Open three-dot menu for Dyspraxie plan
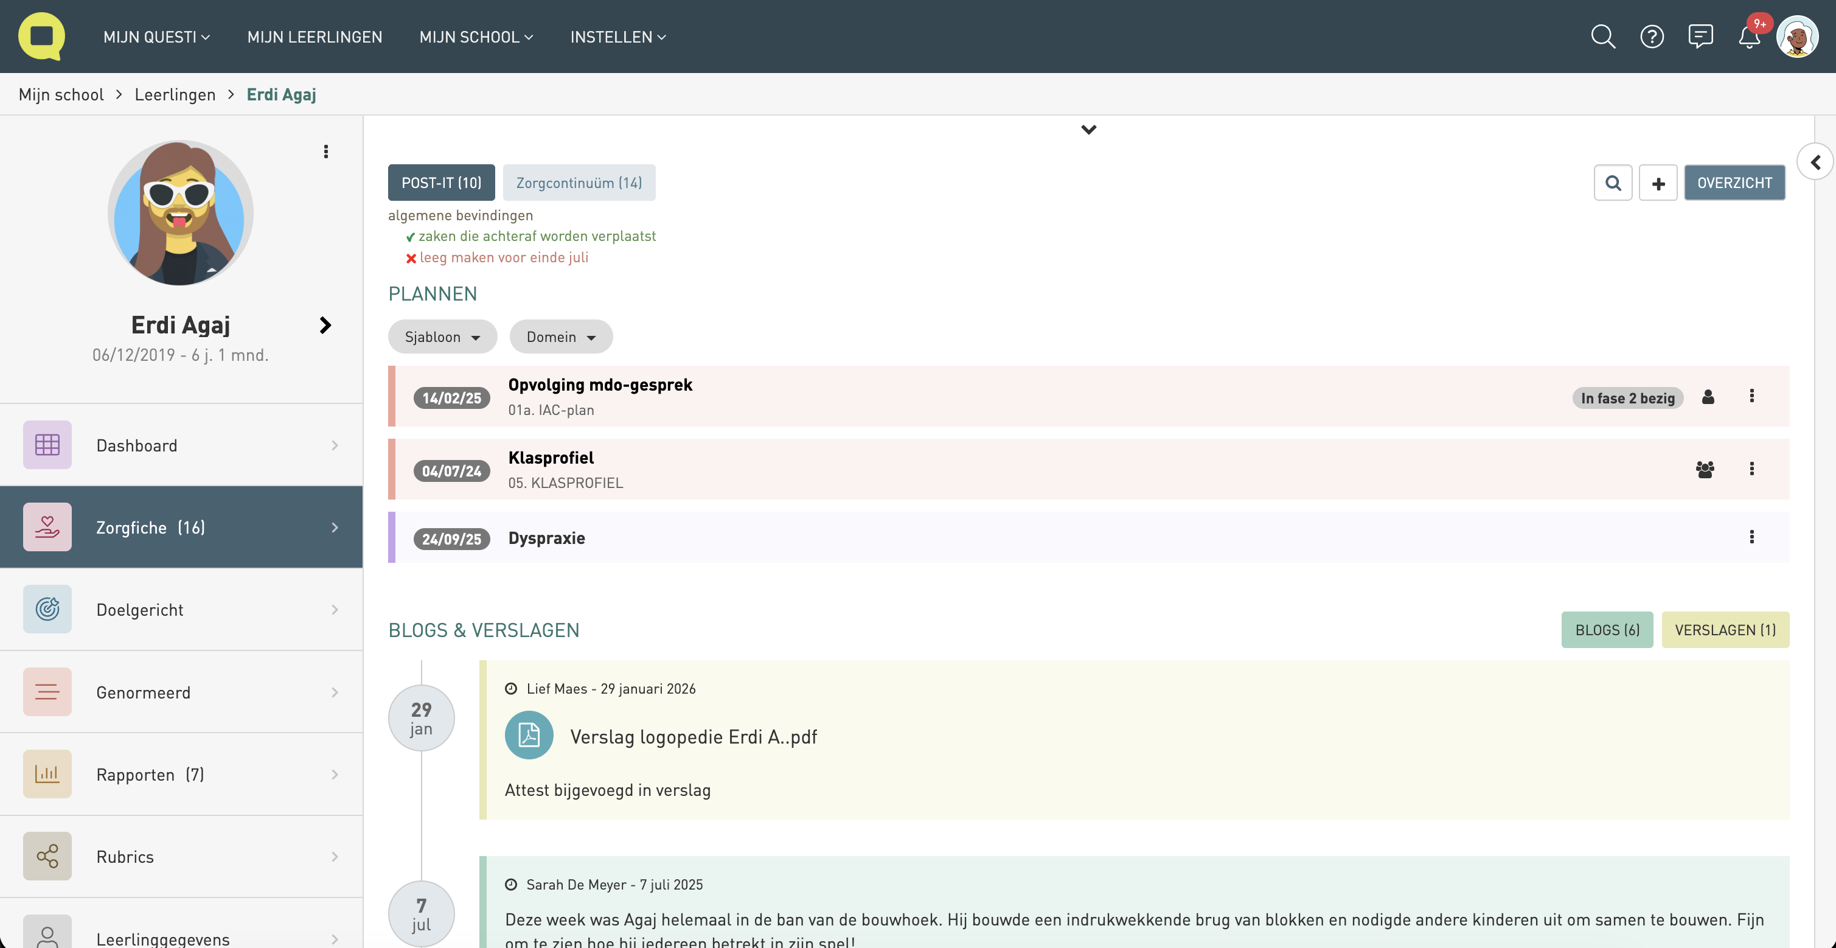The height and width of the screenshot is (948, 1836). pos(1751,537)
